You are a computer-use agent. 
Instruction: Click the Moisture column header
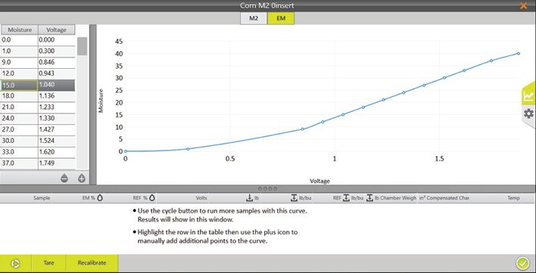20,29
